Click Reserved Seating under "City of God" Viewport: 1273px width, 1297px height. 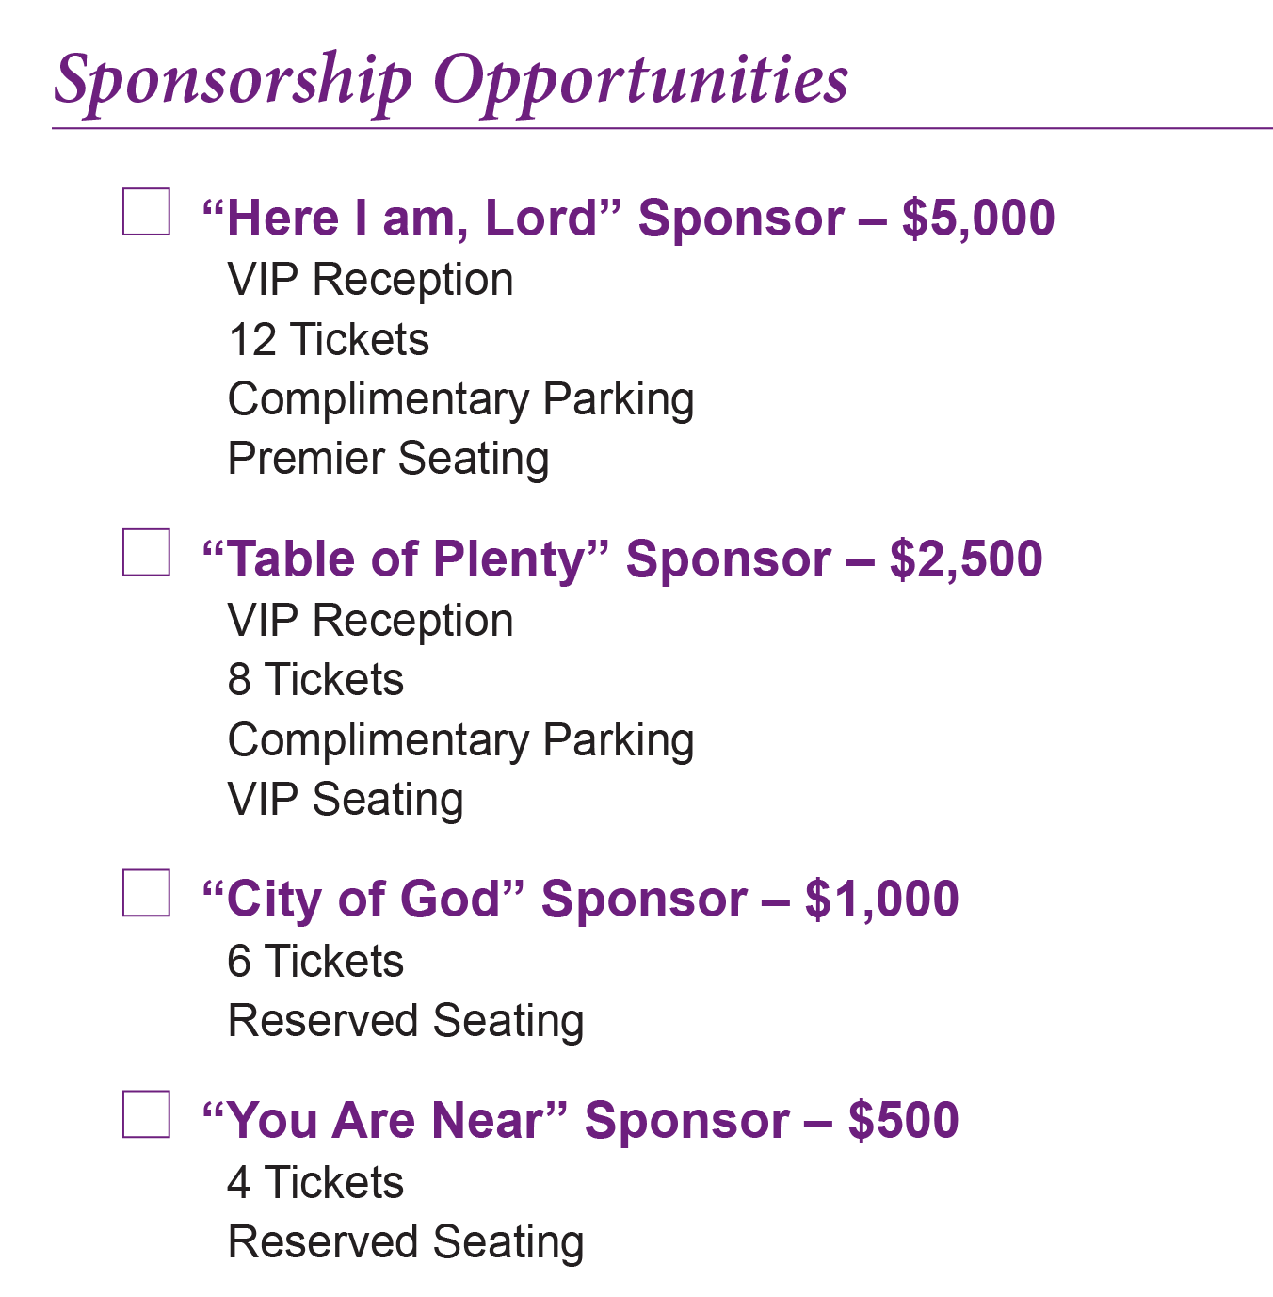tap(406, 1022)
